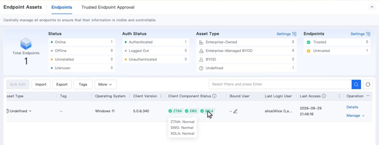
Task: Collapse the Endpoint Assets panel with the chevron-up button
Action: tap(372, 7)
